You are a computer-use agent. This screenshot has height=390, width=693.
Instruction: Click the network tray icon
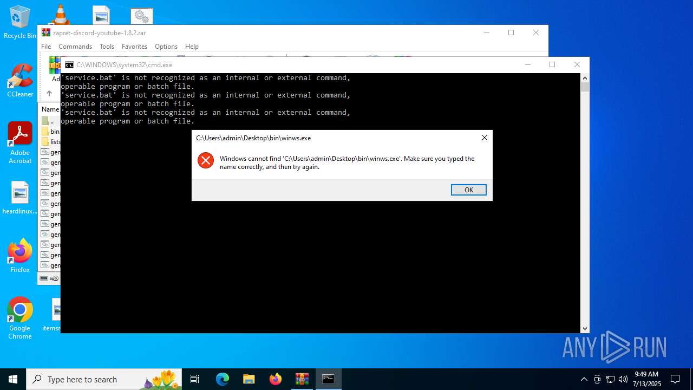pos(610,379)
